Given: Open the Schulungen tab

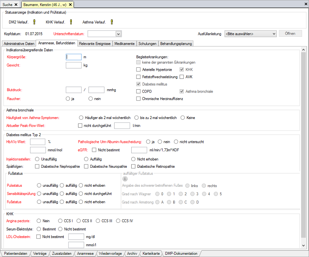Looking at the screenshot, I should point(147,44).
